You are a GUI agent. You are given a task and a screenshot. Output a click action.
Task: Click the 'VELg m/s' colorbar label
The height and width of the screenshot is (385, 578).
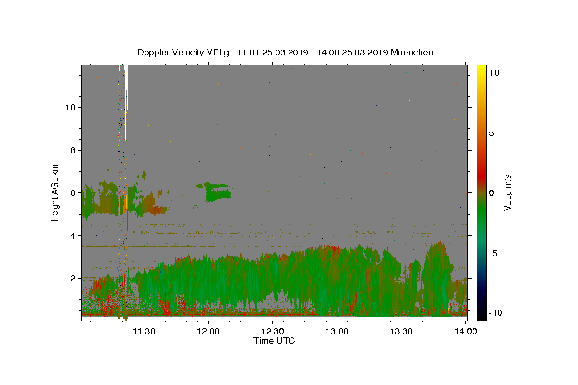pos(507,192)
